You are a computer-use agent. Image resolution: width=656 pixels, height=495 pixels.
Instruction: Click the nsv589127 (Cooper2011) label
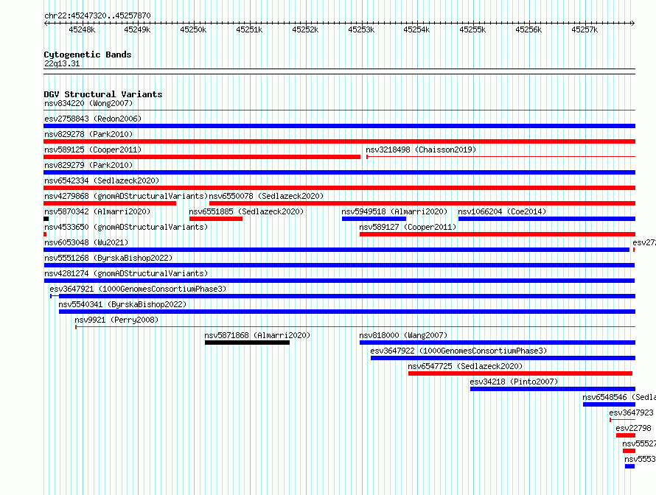tap(408, 227)
